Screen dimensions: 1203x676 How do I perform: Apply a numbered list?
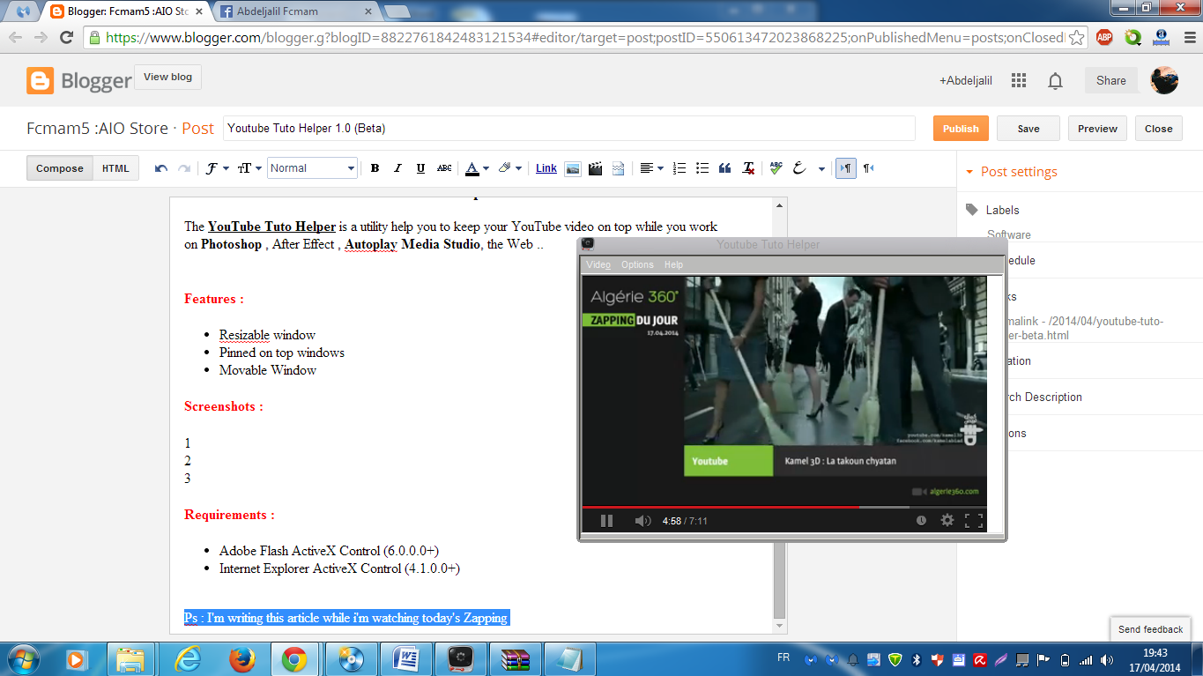(679, 168)
